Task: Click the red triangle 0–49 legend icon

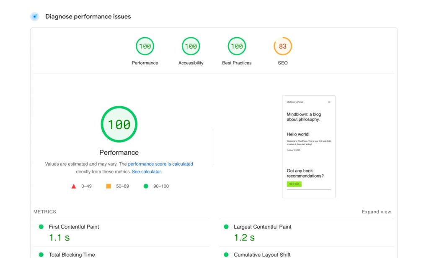Action: pos(74,186)
